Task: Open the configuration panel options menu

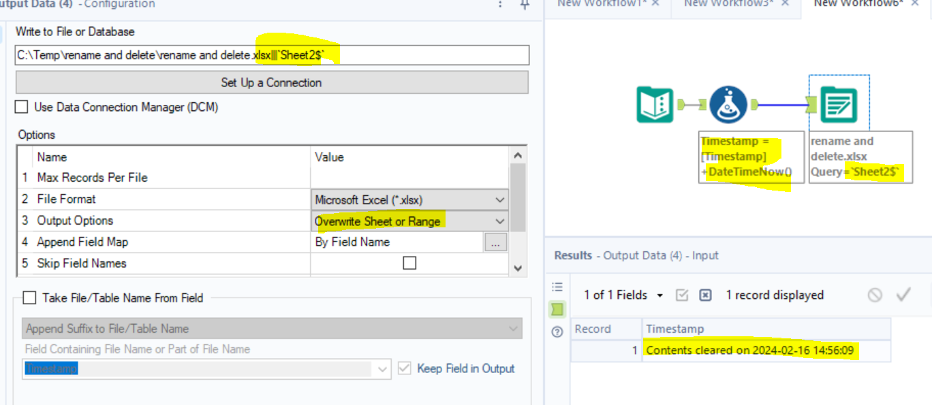Action: pos(499,5)
